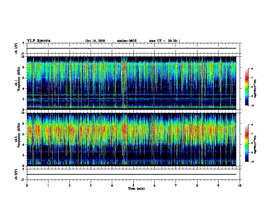Click the ch.2 "Frequency (kHz)" axis label

(x=19, y=135)
